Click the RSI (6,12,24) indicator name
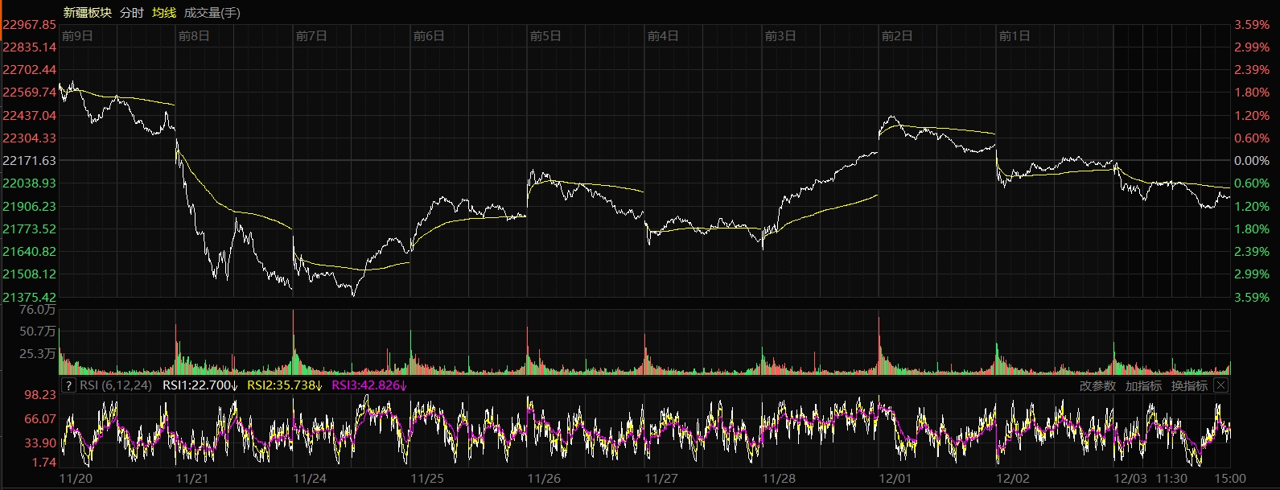 click(116, 385)
